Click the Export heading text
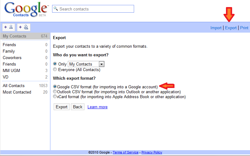 point(59,38)
